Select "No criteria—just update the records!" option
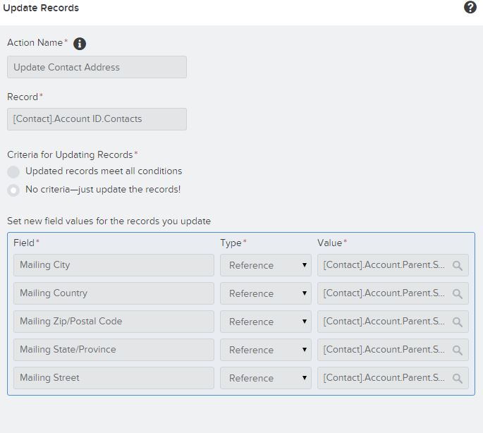The image size is (483, 433). point(13,190)
